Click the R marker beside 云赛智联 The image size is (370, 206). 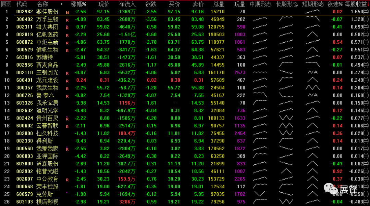coord(67,127)
